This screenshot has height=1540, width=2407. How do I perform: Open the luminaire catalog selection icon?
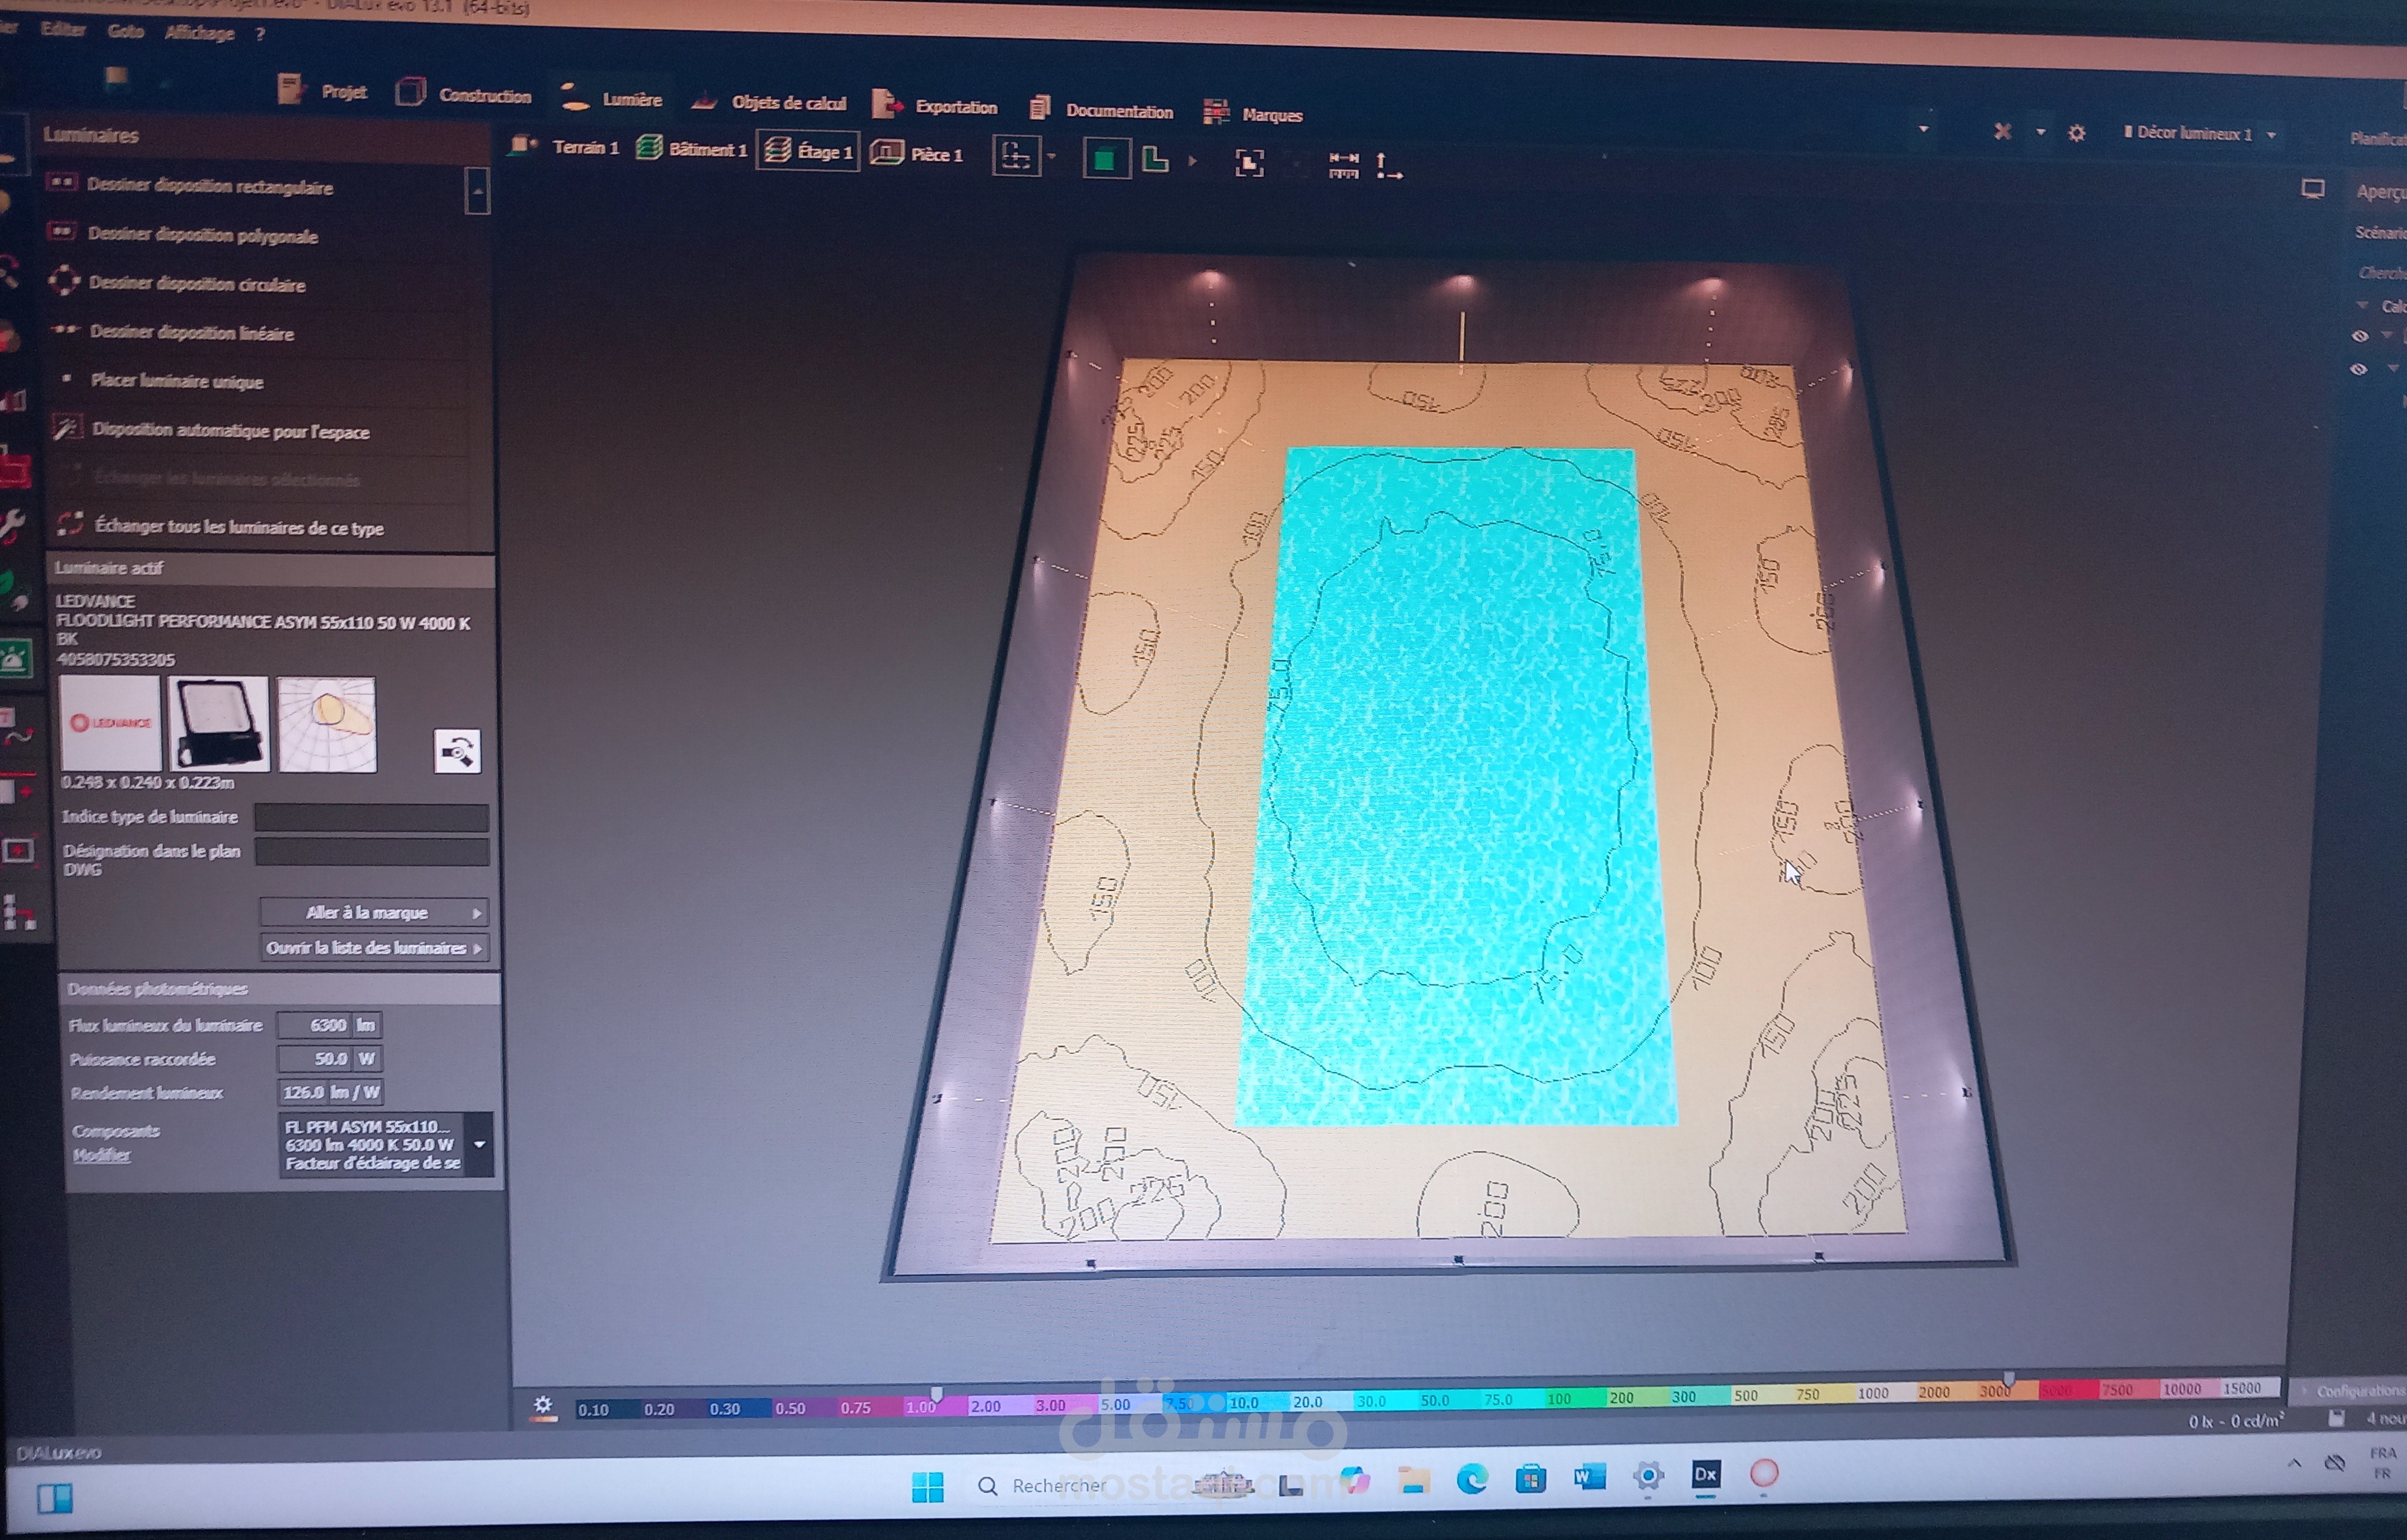[457, 751]
